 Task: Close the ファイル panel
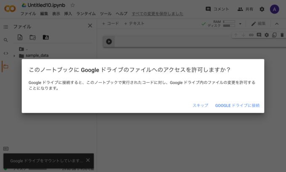click(x=90, y=26)
